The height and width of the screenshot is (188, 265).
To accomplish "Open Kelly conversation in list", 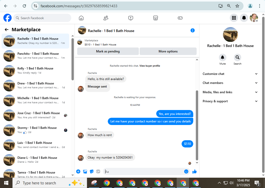I will pos(35,71).
